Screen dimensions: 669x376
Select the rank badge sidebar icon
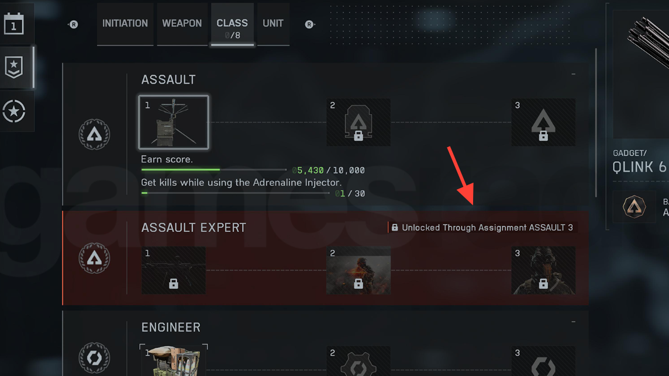[13, 67]
